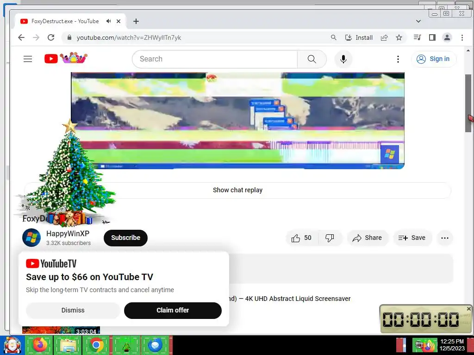Dismiss the YouTube TV offer
The height and width of the screenshot is (355, 474).
coord(73,310)
